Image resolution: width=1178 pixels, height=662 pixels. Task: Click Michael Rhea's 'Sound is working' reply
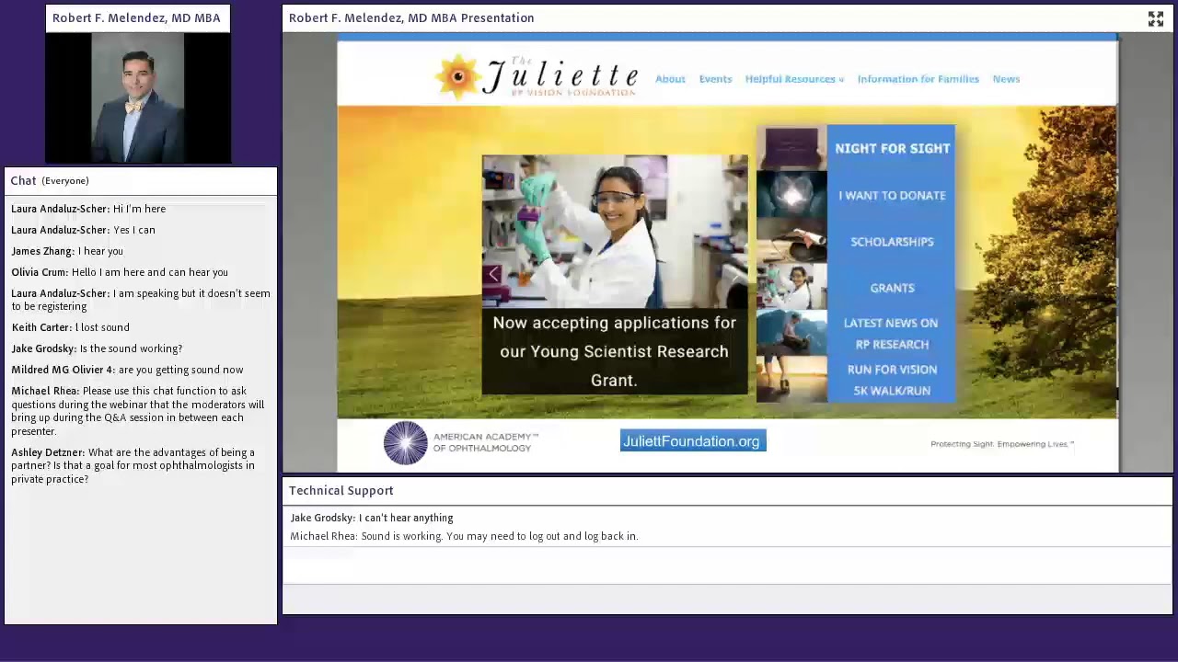464,536
